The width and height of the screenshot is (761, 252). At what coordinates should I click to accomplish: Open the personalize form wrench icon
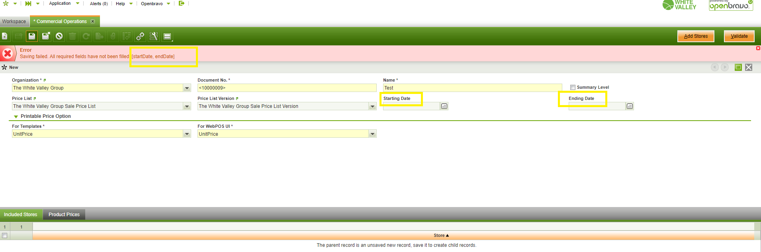154,37
